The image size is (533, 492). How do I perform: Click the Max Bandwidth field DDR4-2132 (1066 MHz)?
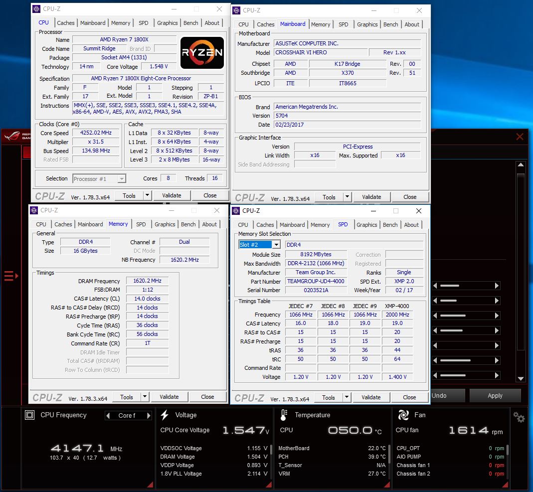[316, 263]
